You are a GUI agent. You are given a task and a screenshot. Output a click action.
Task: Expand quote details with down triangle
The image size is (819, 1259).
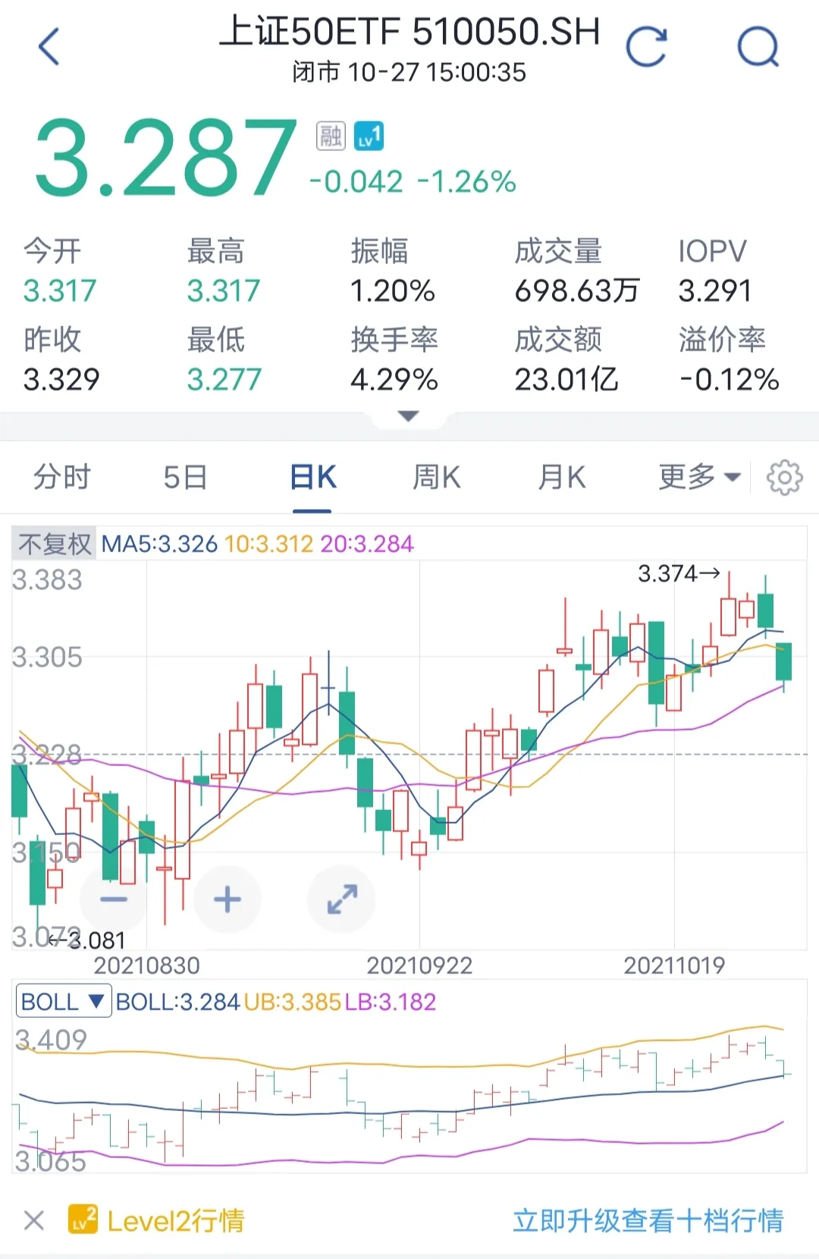point(409,416)
